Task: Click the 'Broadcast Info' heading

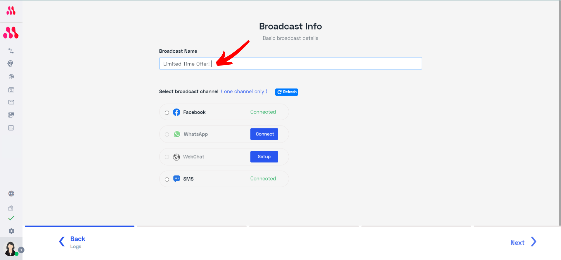Action: (290, 26)
